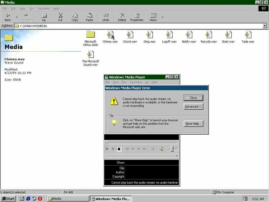Screen dimensions: 269x202
Task: Click the 3:02 AM system clock
Action: (x=258, y=199)
